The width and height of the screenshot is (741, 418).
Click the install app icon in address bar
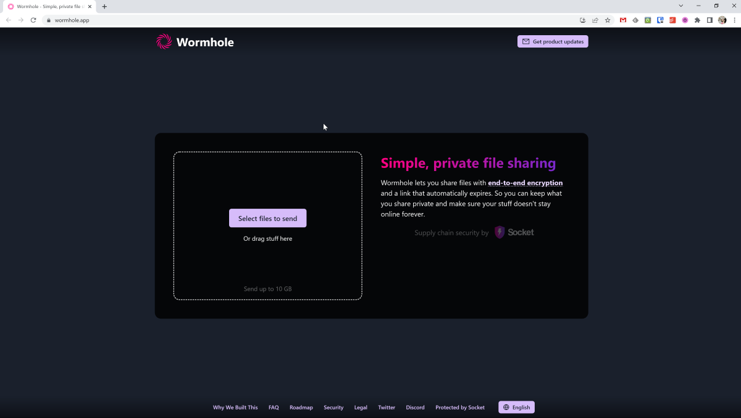coord(583,20)
